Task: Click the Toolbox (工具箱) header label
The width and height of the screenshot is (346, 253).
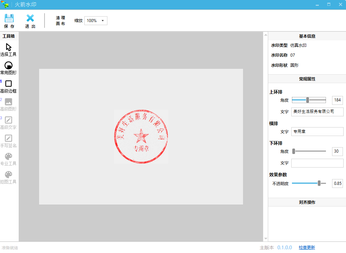Action: click(8, 36)
